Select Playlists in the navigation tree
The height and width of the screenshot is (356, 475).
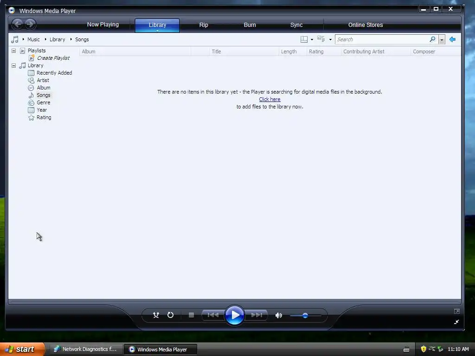coord(37,51)
